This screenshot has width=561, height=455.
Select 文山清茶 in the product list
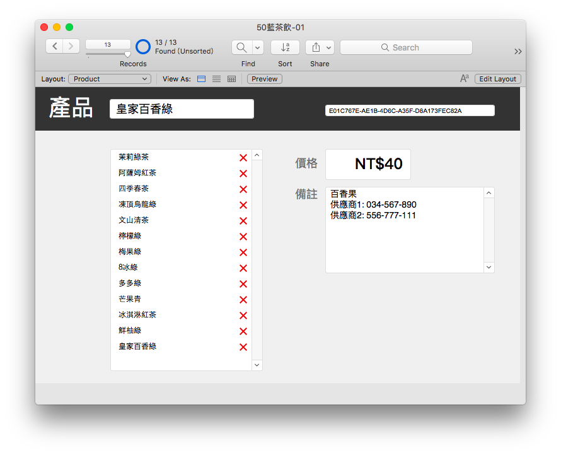coord(134,220)
